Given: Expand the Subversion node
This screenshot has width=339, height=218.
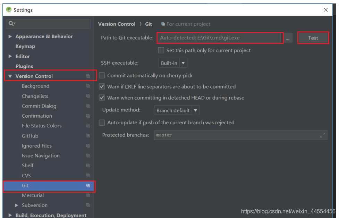Looking at the screenshot, I should point(16,205).
